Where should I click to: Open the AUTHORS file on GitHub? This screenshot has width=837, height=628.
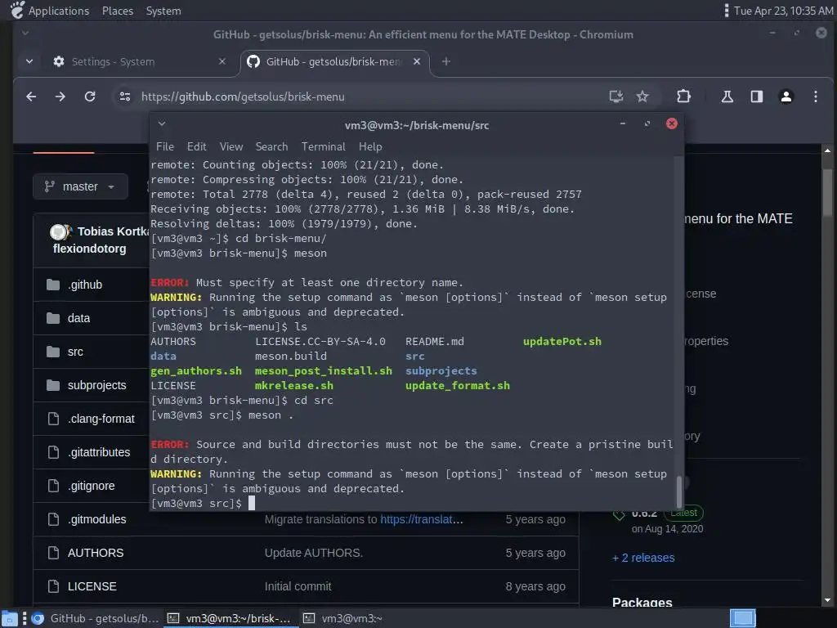[96, 554]
